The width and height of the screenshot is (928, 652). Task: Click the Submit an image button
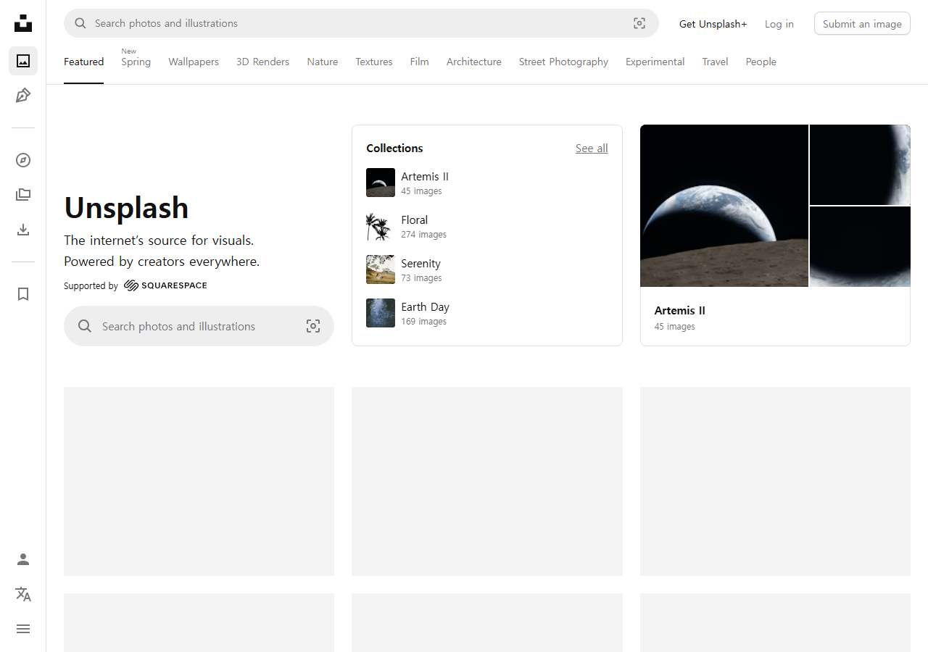[862, 23]
